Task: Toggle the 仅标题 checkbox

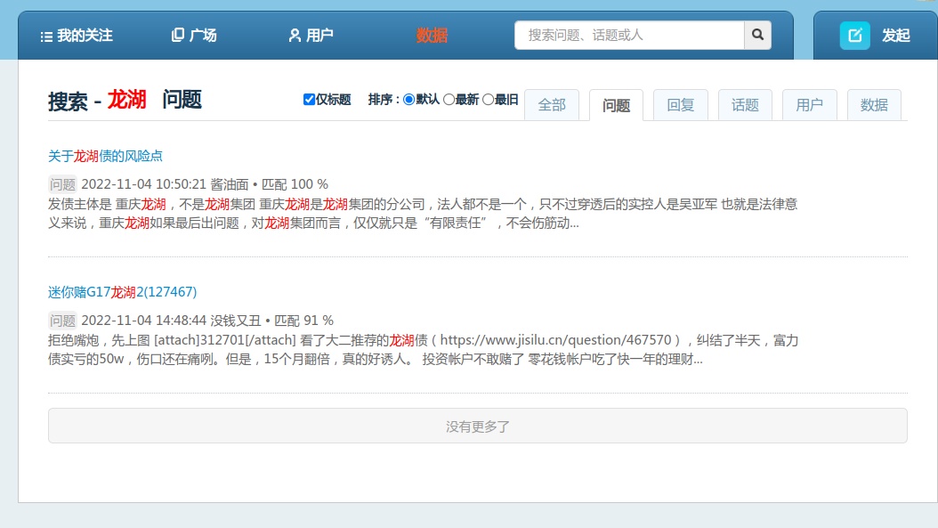Action: [x=309, y=100]
